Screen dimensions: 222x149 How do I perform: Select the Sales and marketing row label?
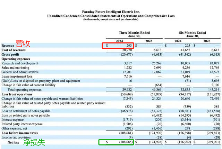16,68
